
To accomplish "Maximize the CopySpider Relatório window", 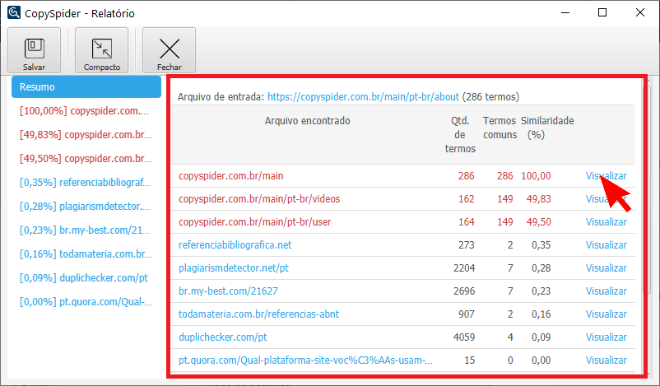I will click(602, 12).
